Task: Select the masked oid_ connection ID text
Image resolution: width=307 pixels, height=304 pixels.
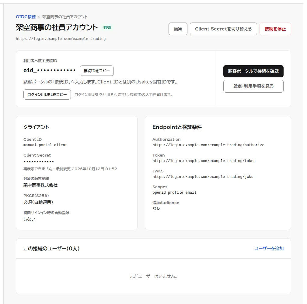Action: 50,70
